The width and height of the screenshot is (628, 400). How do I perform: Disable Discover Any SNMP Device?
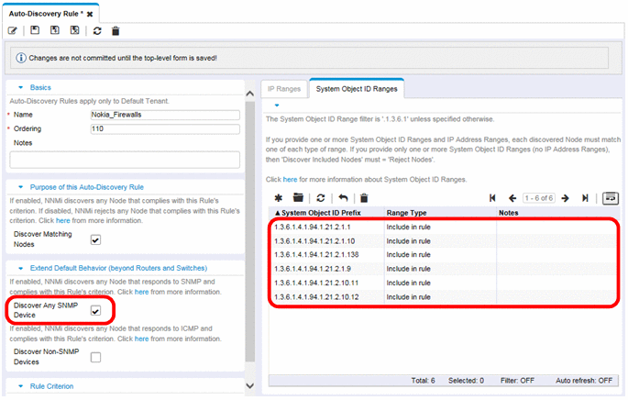click(95, 311)
